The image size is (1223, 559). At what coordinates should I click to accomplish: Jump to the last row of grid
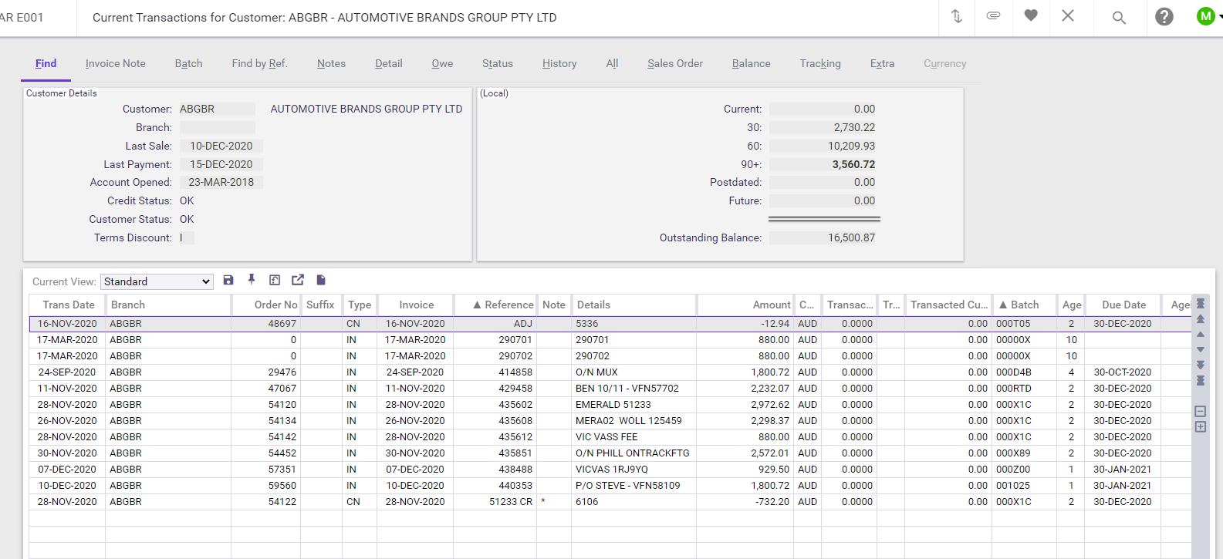click(1201, 380)
